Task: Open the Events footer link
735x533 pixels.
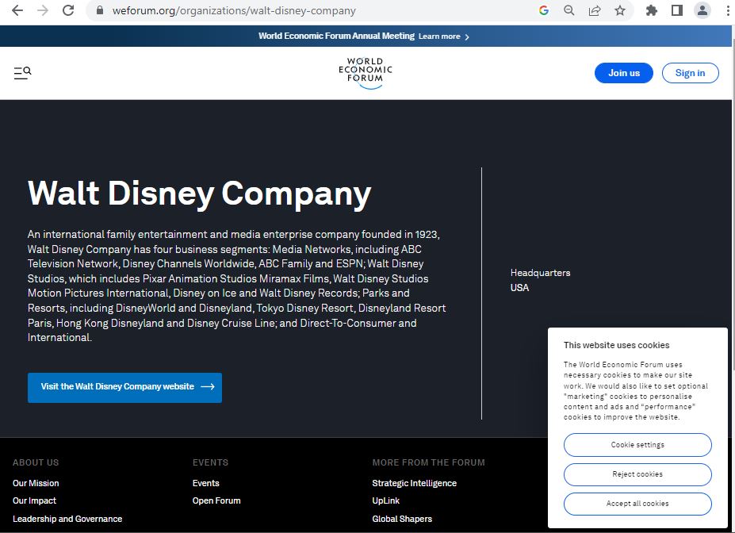Action: click(206, 483)
